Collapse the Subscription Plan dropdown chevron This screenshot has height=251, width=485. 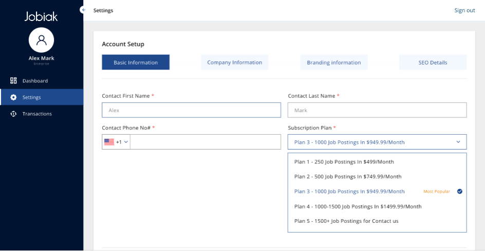pos(458,142)
